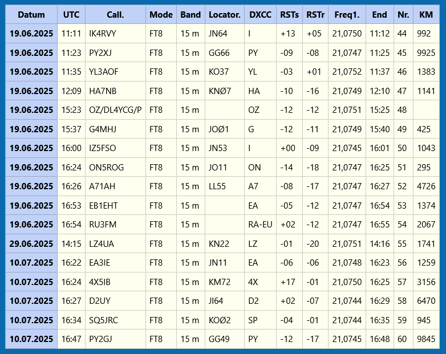Click distance value 6470

coord(426,301)
